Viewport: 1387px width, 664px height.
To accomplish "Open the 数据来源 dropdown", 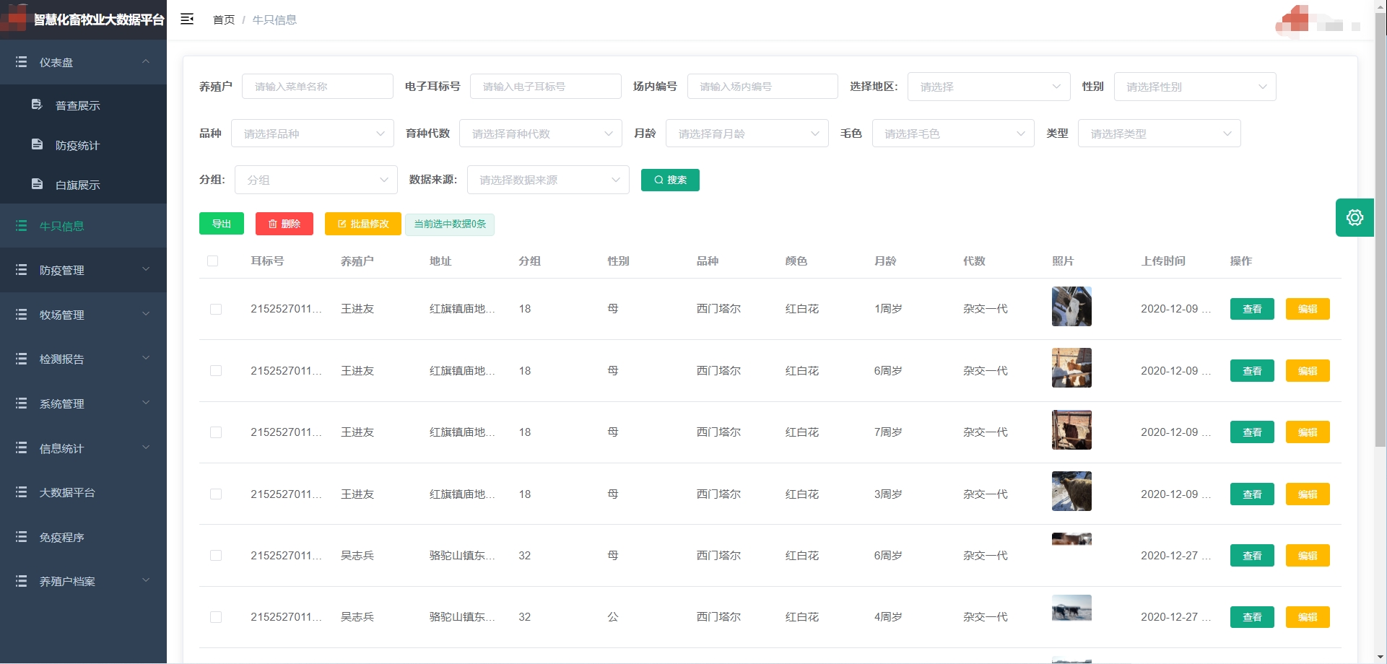I will [548, 180].
